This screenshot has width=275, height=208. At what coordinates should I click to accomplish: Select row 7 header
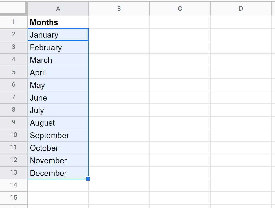point(13,97)
